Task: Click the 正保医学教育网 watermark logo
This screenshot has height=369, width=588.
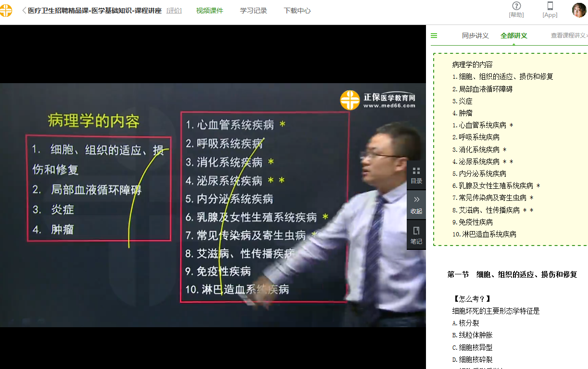Action: [378, 100]
